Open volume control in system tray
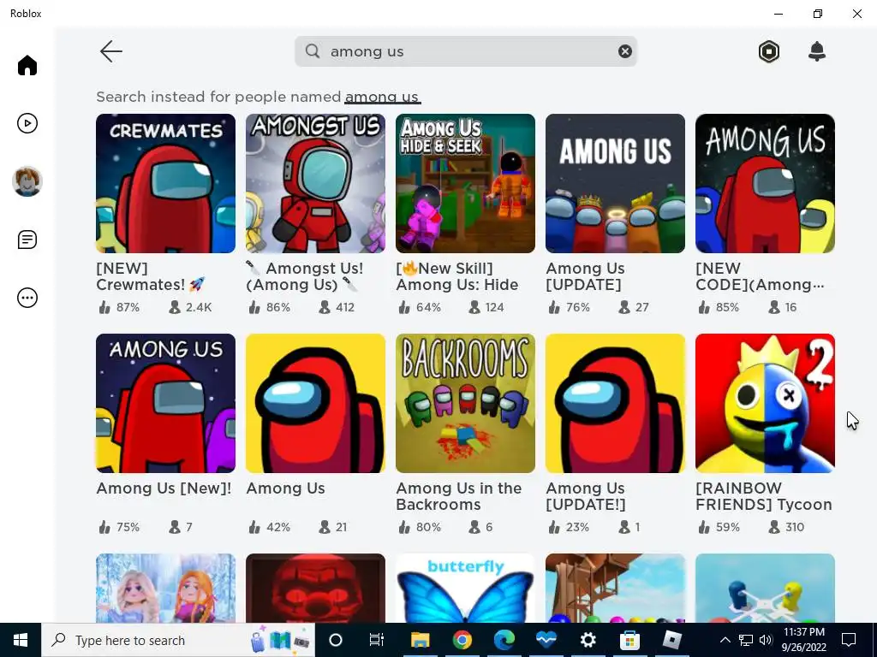The height and width of the screenshot is (657, 877). tap(766, 640)
